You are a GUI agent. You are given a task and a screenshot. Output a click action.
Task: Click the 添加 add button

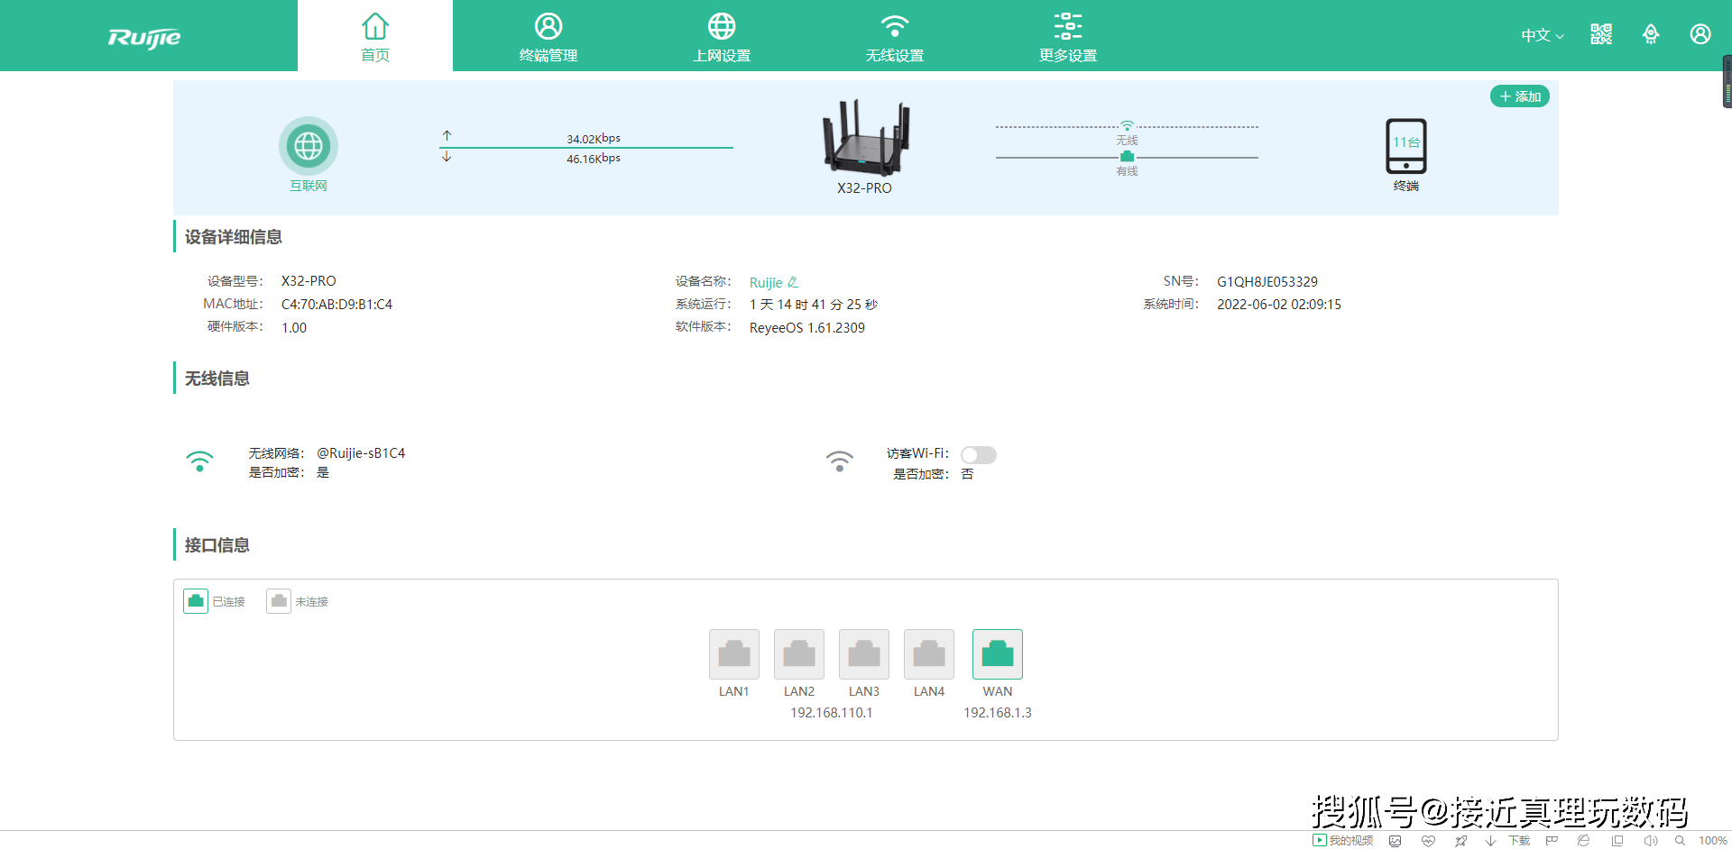(x=1520, y=96)
